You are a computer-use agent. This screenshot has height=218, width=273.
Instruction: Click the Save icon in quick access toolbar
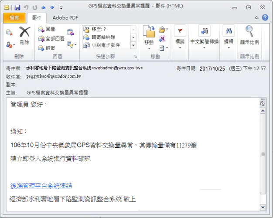[17, 7]
